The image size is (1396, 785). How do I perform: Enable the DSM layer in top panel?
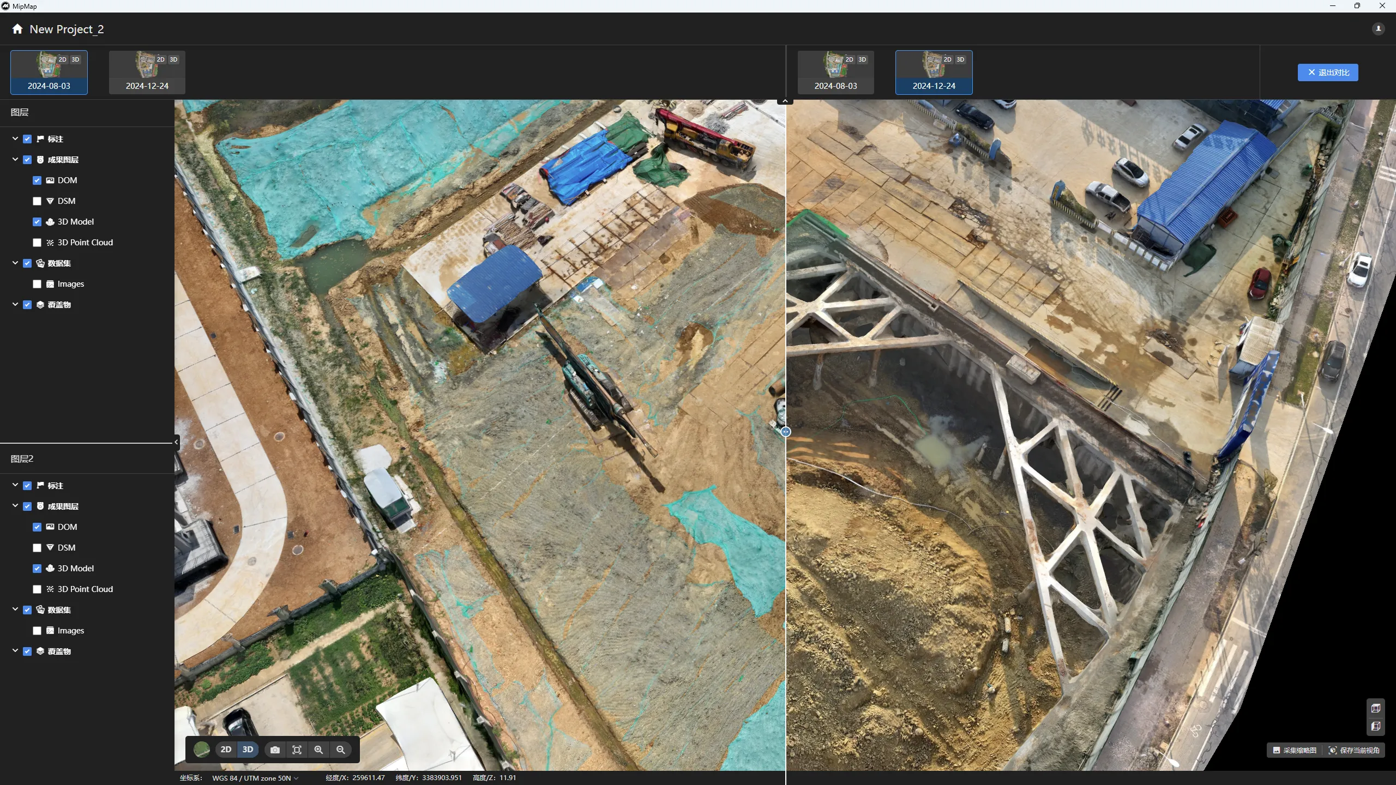[x=37, y=201]
